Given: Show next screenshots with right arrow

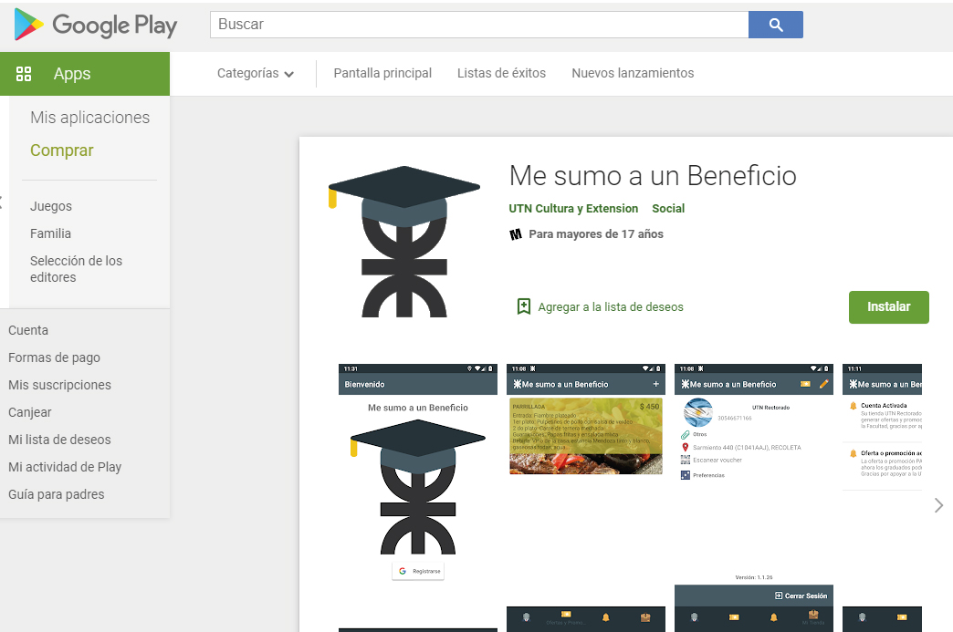Looking at the screenshot, I should point(938,505).
